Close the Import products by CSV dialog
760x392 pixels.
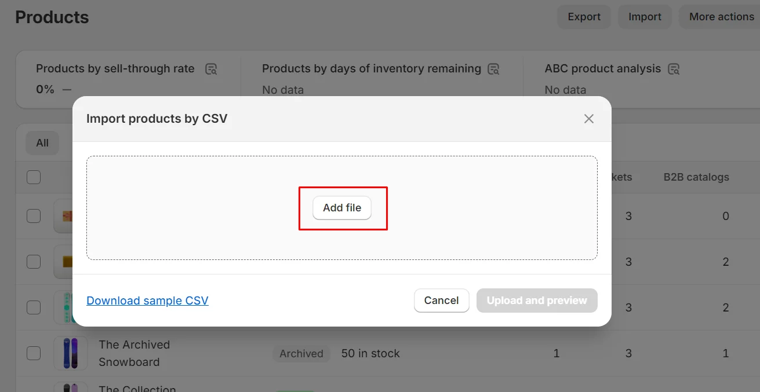[589, 118]
